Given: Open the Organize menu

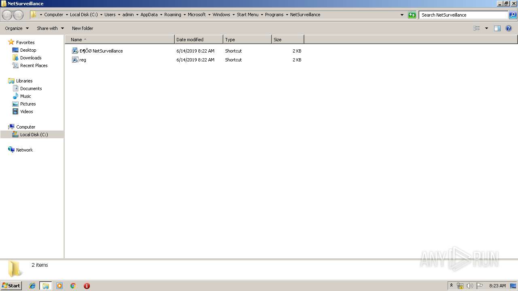Looking at the screenshot, I should (x=17, y=28).
